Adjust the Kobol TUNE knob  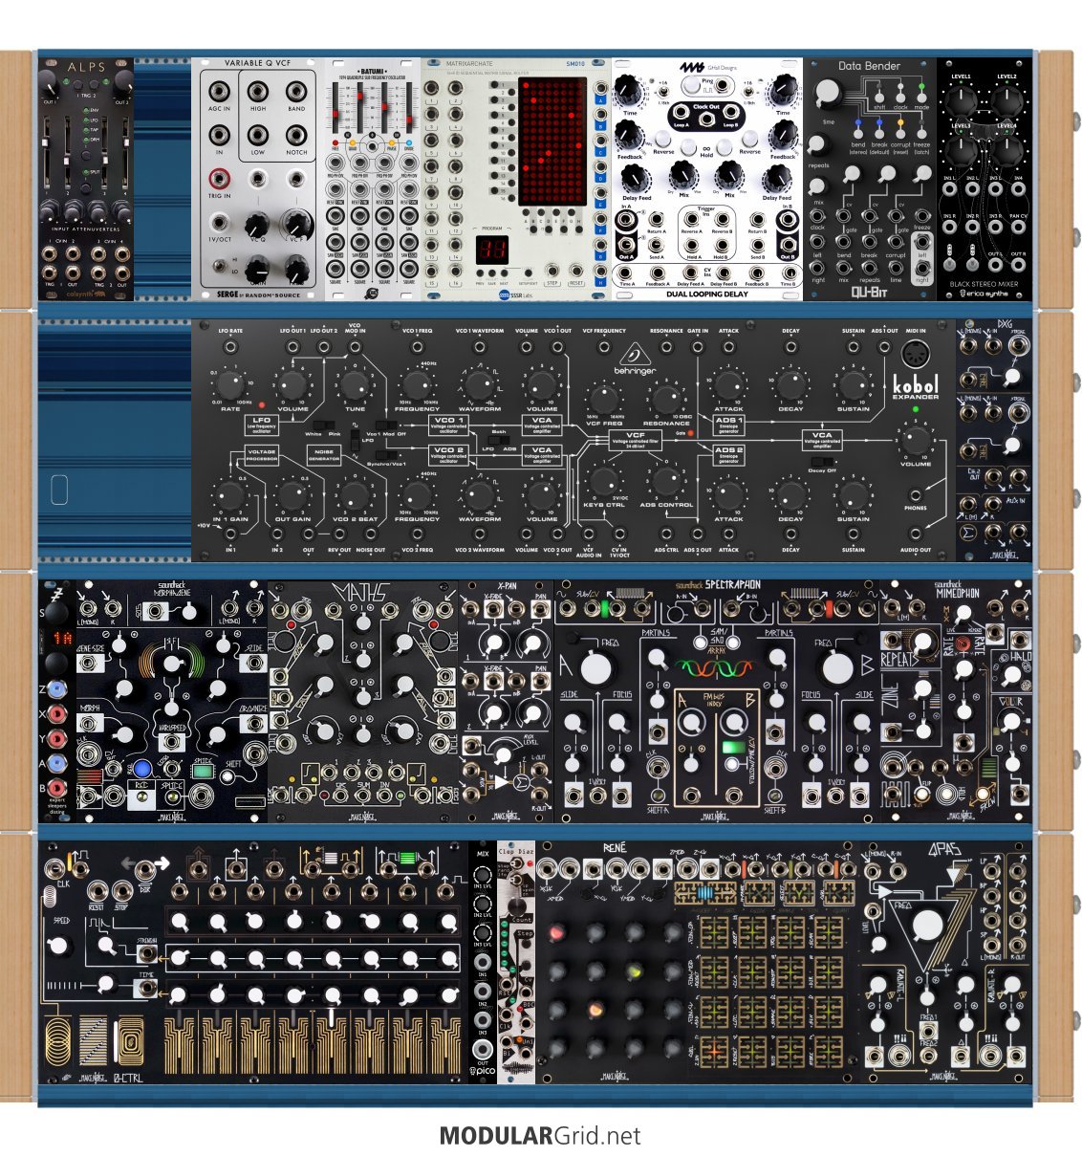click(x=353, y=385)
